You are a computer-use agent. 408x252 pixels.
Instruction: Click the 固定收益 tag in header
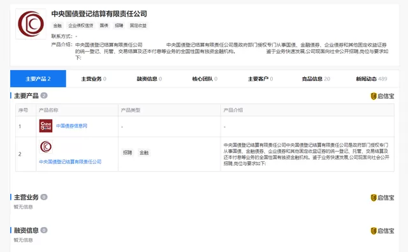click(138, 26)
